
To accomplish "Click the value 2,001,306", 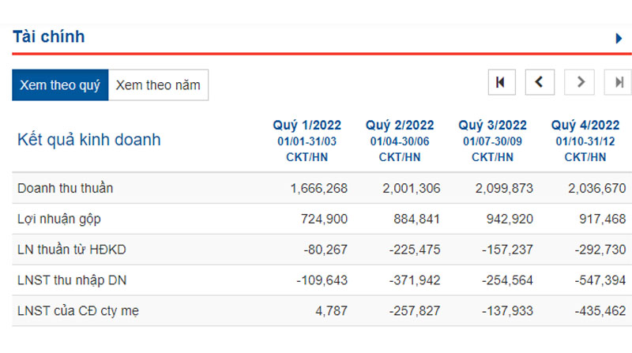I will [412, 188].
